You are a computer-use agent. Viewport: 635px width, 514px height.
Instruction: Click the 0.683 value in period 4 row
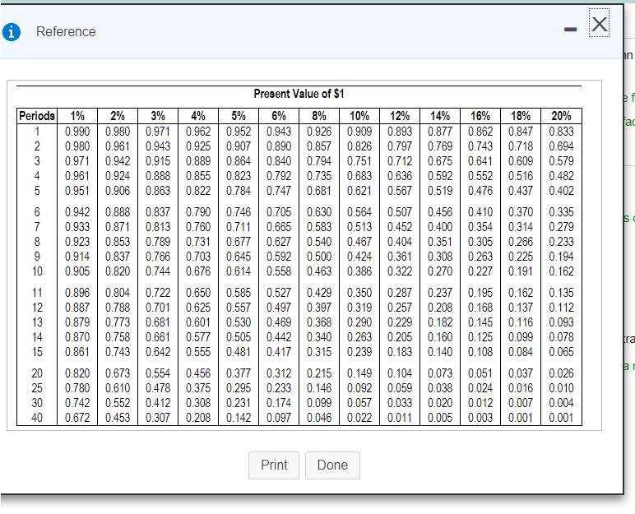click(359, 176)
